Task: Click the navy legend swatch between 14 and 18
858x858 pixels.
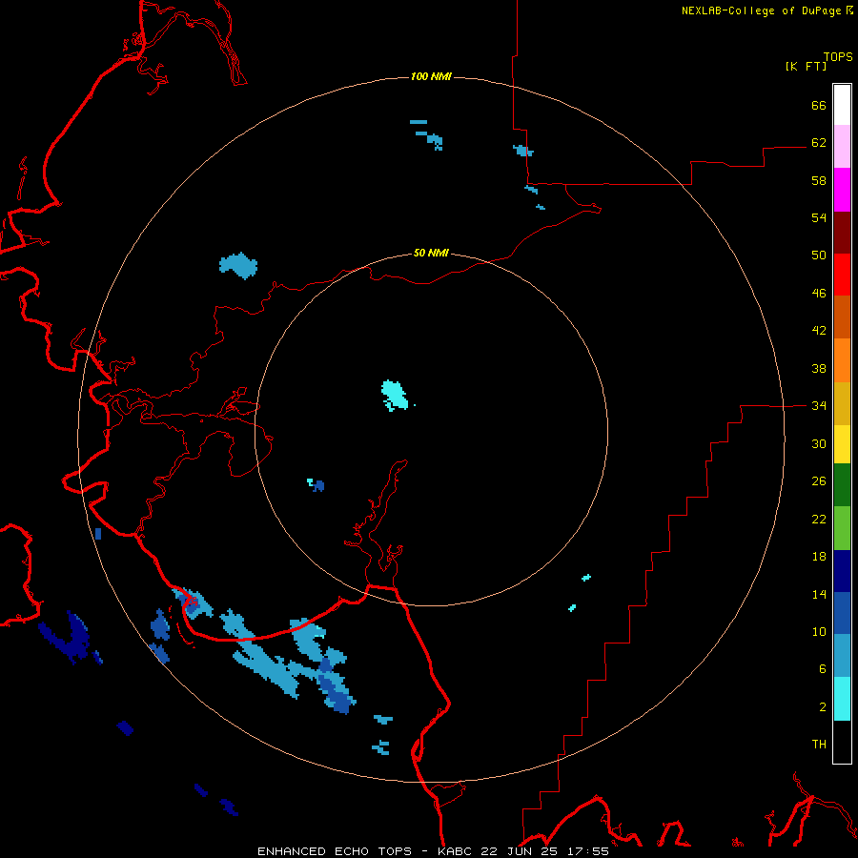Action: (x=842, y=571)
